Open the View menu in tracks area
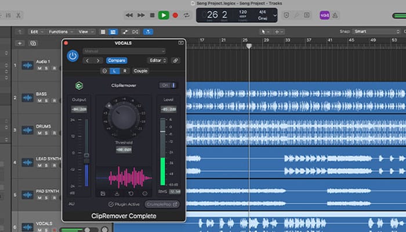 (86, 31)
